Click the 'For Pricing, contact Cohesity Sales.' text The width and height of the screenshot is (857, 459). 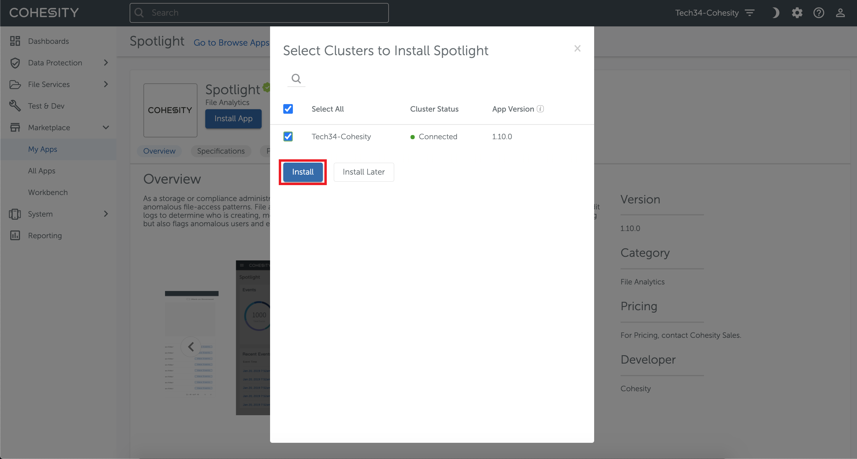(681, 335)
